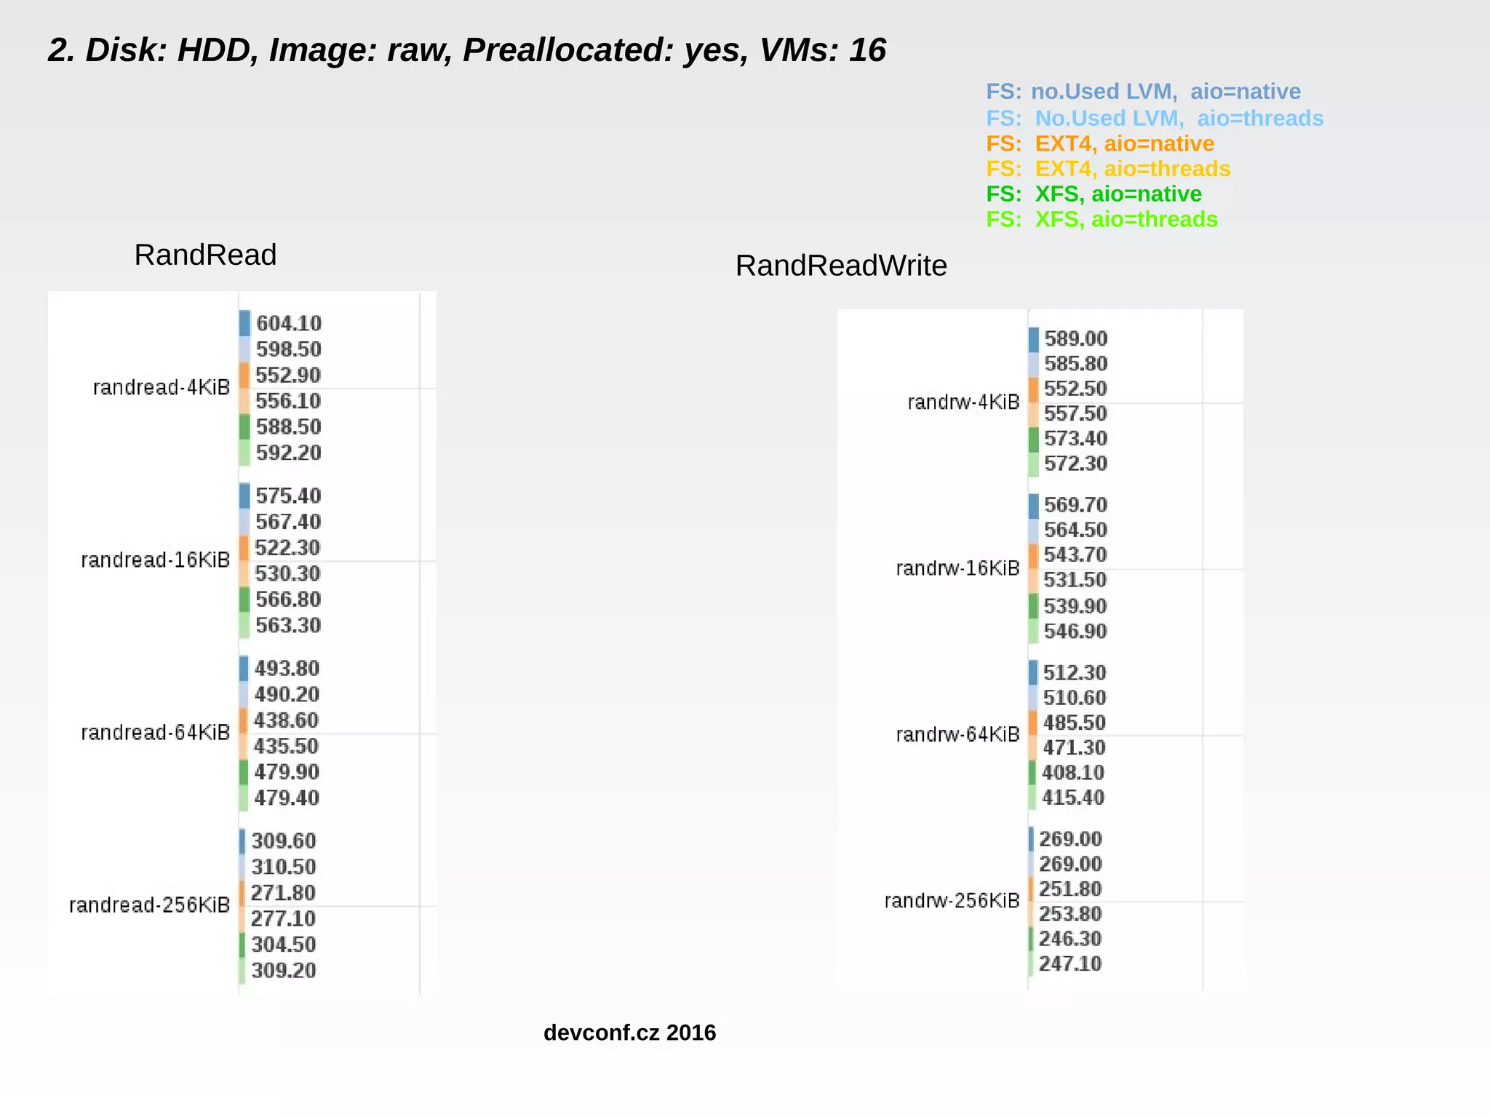1490x1117 pixels.
Task: Click the blue bar beside 604.10
Action: click(245, 324)
